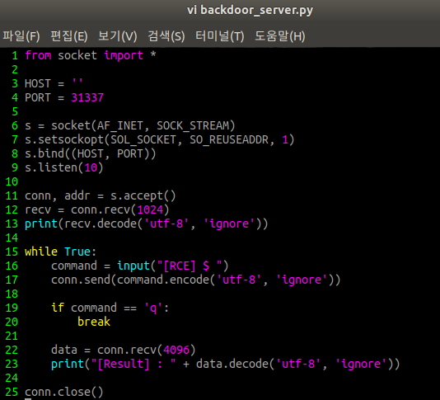The height and width of the screenshot is (400, 440).
Task: Click 's.bind' on line 8
Action: (44, 153)
